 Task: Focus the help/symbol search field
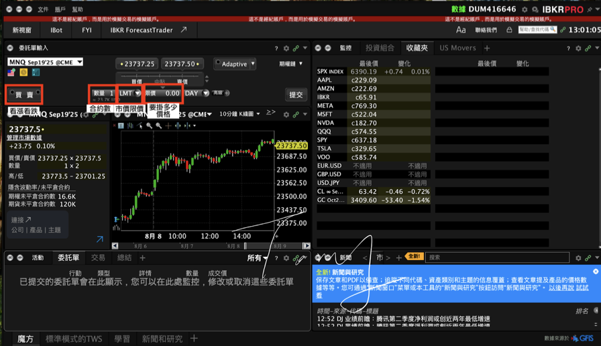coord(537,30)
